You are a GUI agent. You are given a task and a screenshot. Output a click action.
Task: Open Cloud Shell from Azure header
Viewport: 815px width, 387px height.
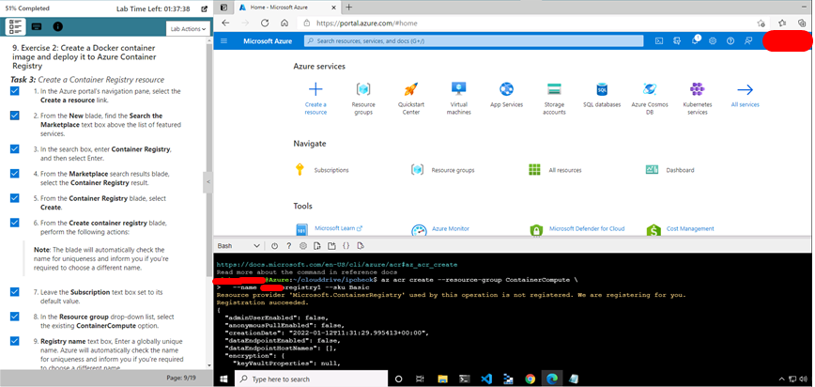click(658, 40)
